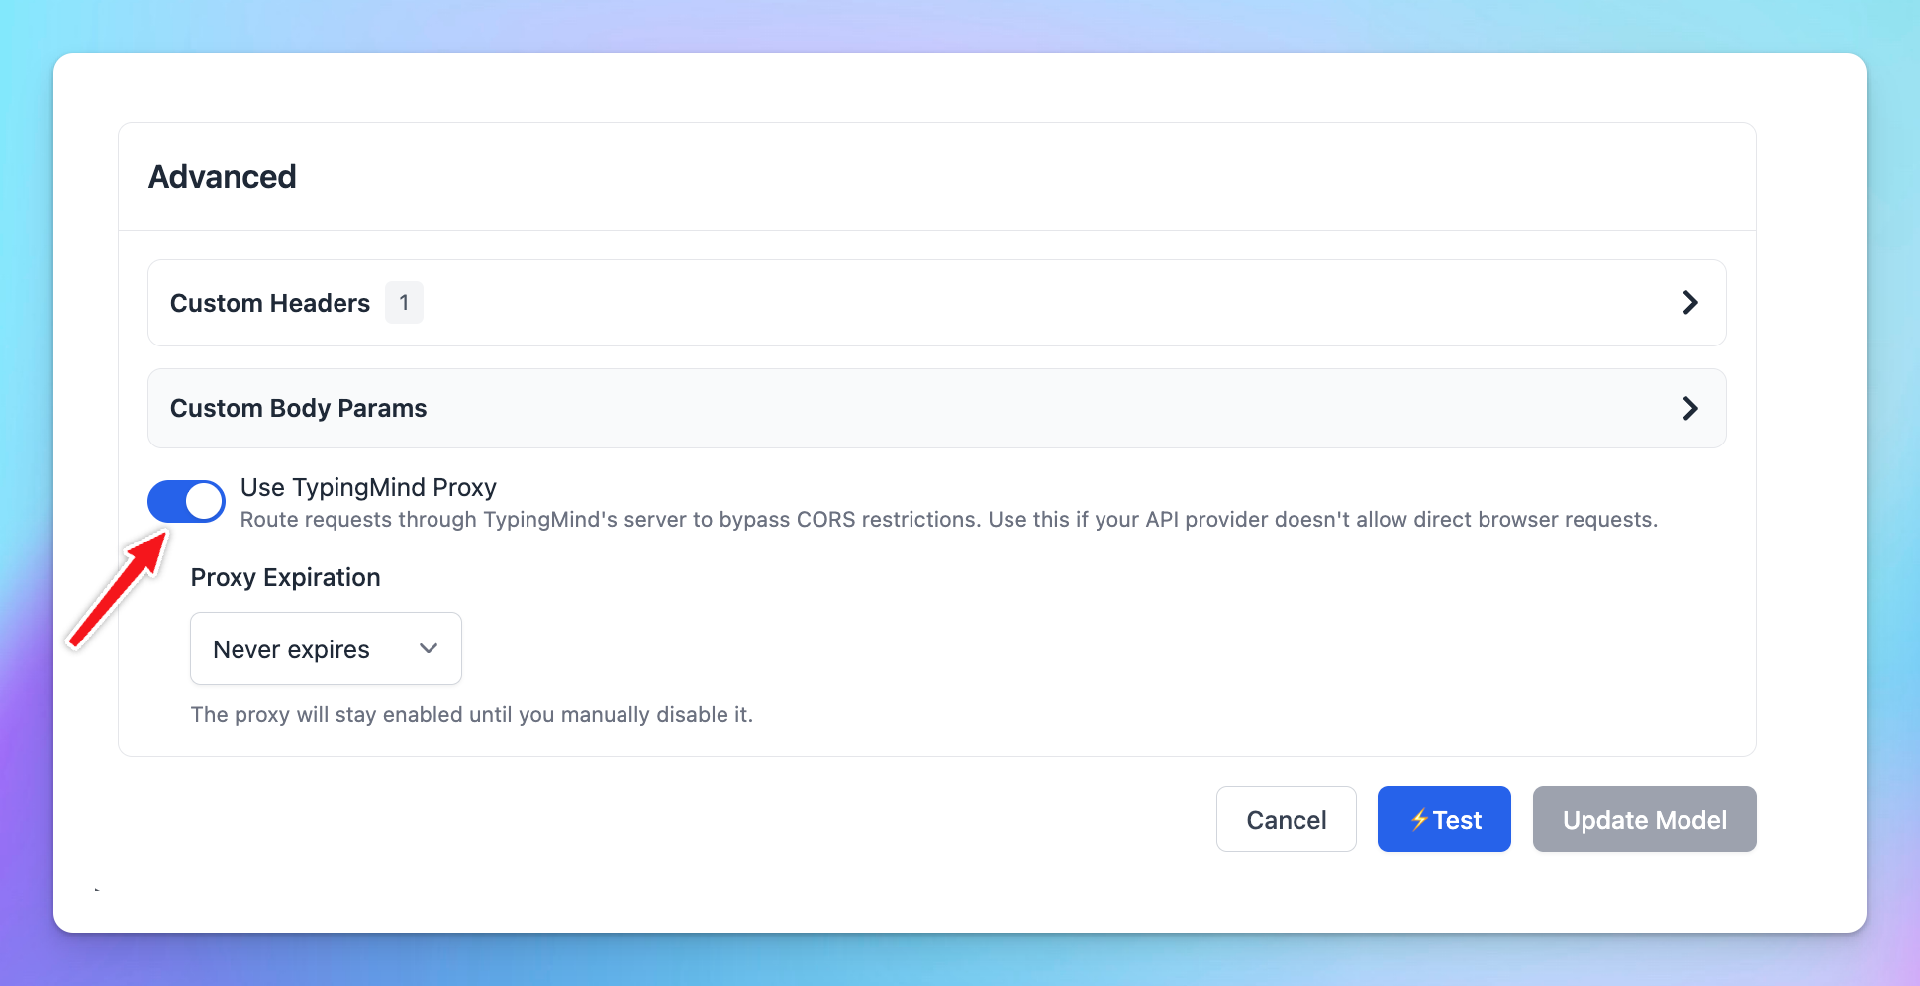Expand the Custom Headers section
The height and width of the screenshot is (986, 1920).
coord(936,303)
